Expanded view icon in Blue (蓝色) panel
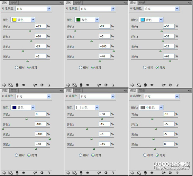193x176 pixels. tap(11, 173)
